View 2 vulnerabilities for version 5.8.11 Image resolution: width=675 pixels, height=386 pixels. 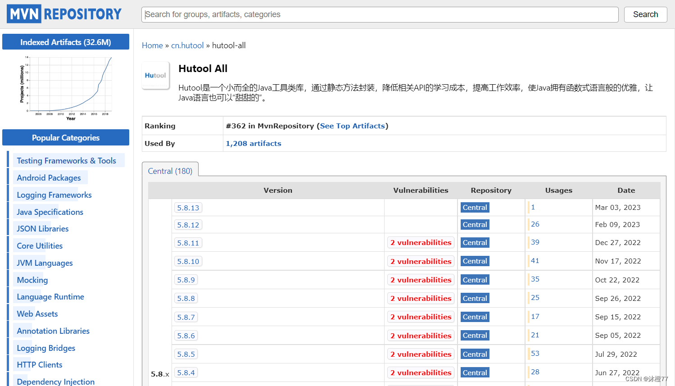421,242
